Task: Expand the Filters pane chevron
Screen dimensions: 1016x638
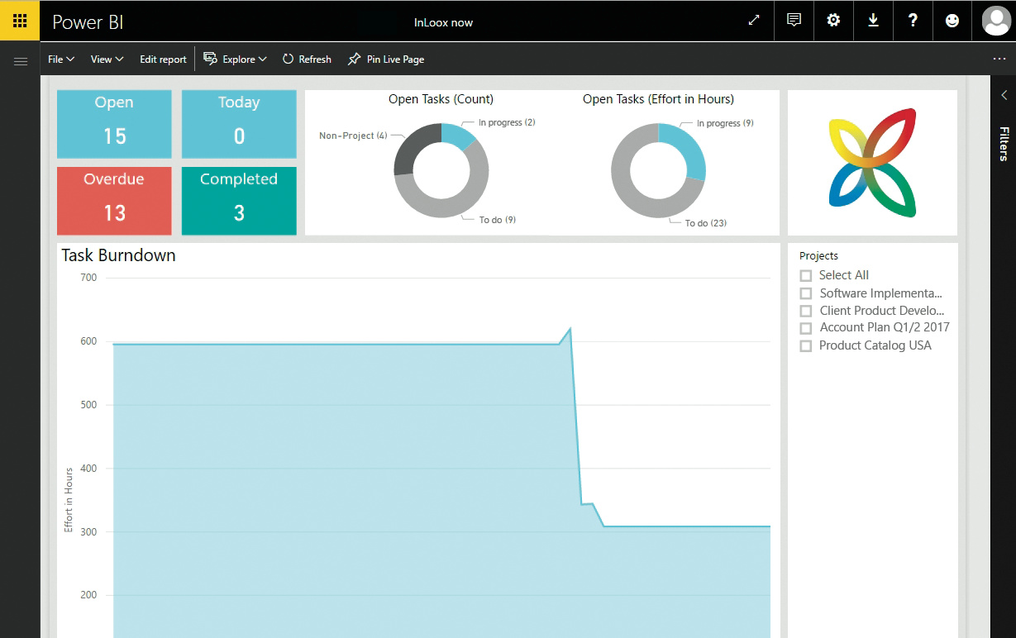Action: coord(1004,95)
